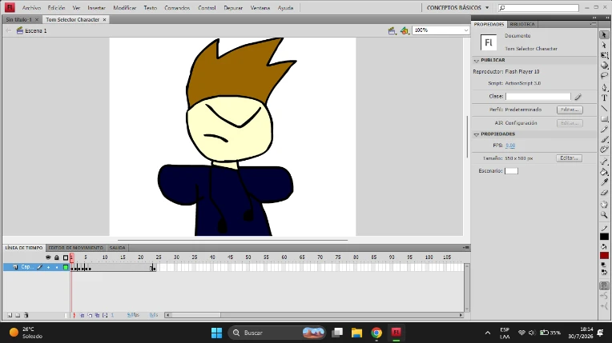This screenshot has width=612, height=343.
Task: Select the Deco tool
Action: click(604, 150)
